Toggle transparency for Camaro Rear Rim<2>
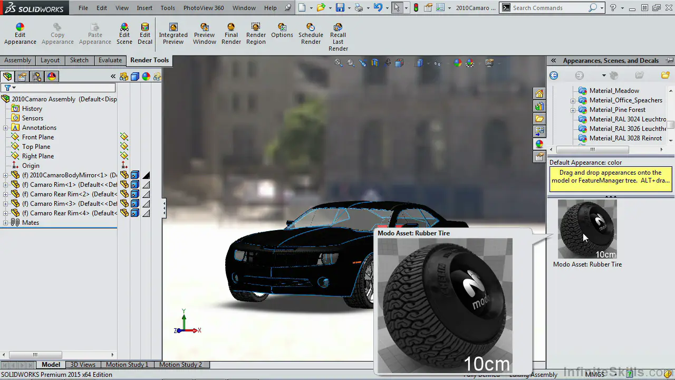This screenshot has height=380, width=675. tap(146, 194)
